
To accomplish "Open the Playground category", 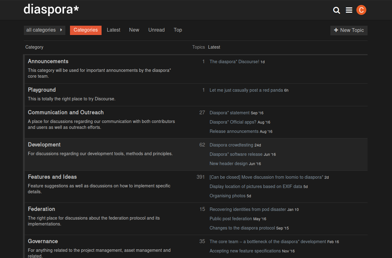I will click(x=42, y=90).
